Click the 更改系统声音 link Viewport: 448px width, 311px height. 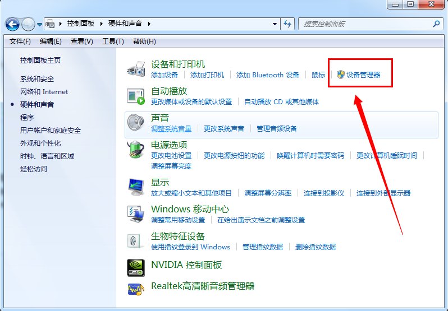[223, 128]
